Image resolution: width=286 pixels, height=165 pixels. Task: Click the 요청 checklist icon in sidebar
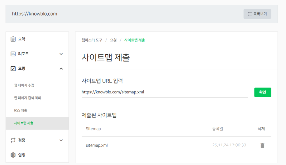(13, 69)
